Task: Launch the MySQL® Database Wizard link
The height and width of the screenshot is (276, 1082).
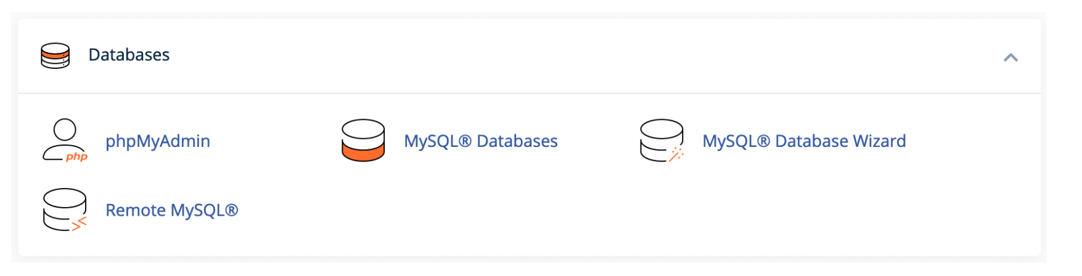Action: click(x=804, y=141)
